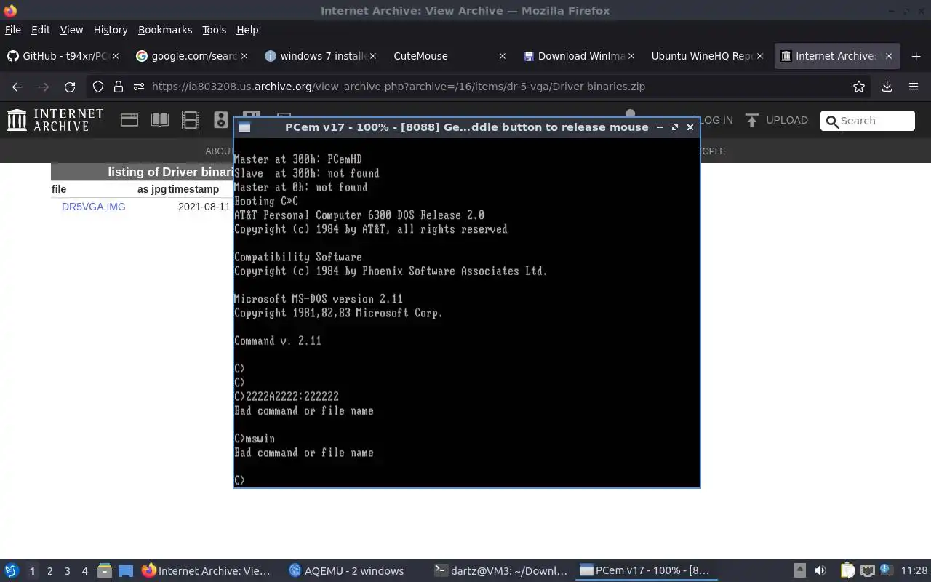The width and height of the screenshot is (931, 582).
Task: Click the 'timestamp' column header
Action: point(193,189)
